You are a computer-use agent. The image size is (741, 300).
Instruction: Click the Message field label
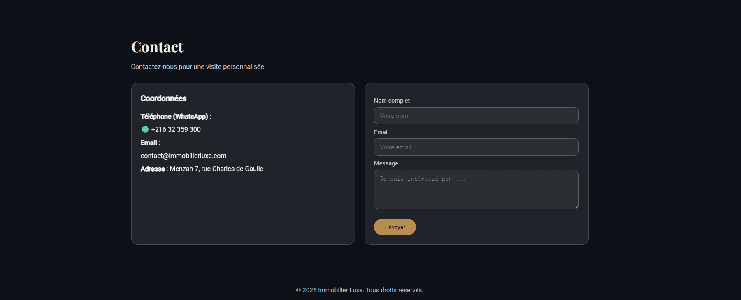click(x=386, y=163)
